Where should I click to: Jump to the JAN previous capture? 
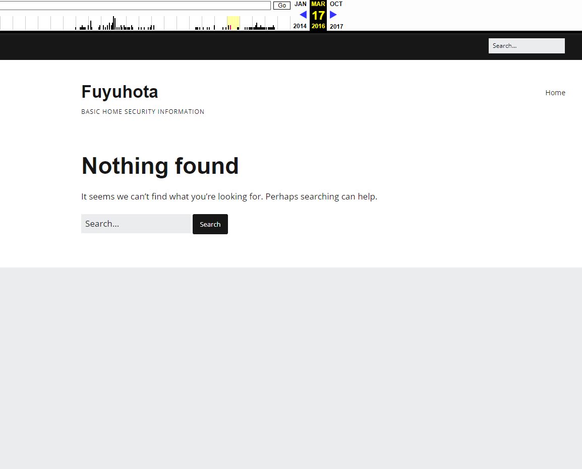[x=300, y=4]
